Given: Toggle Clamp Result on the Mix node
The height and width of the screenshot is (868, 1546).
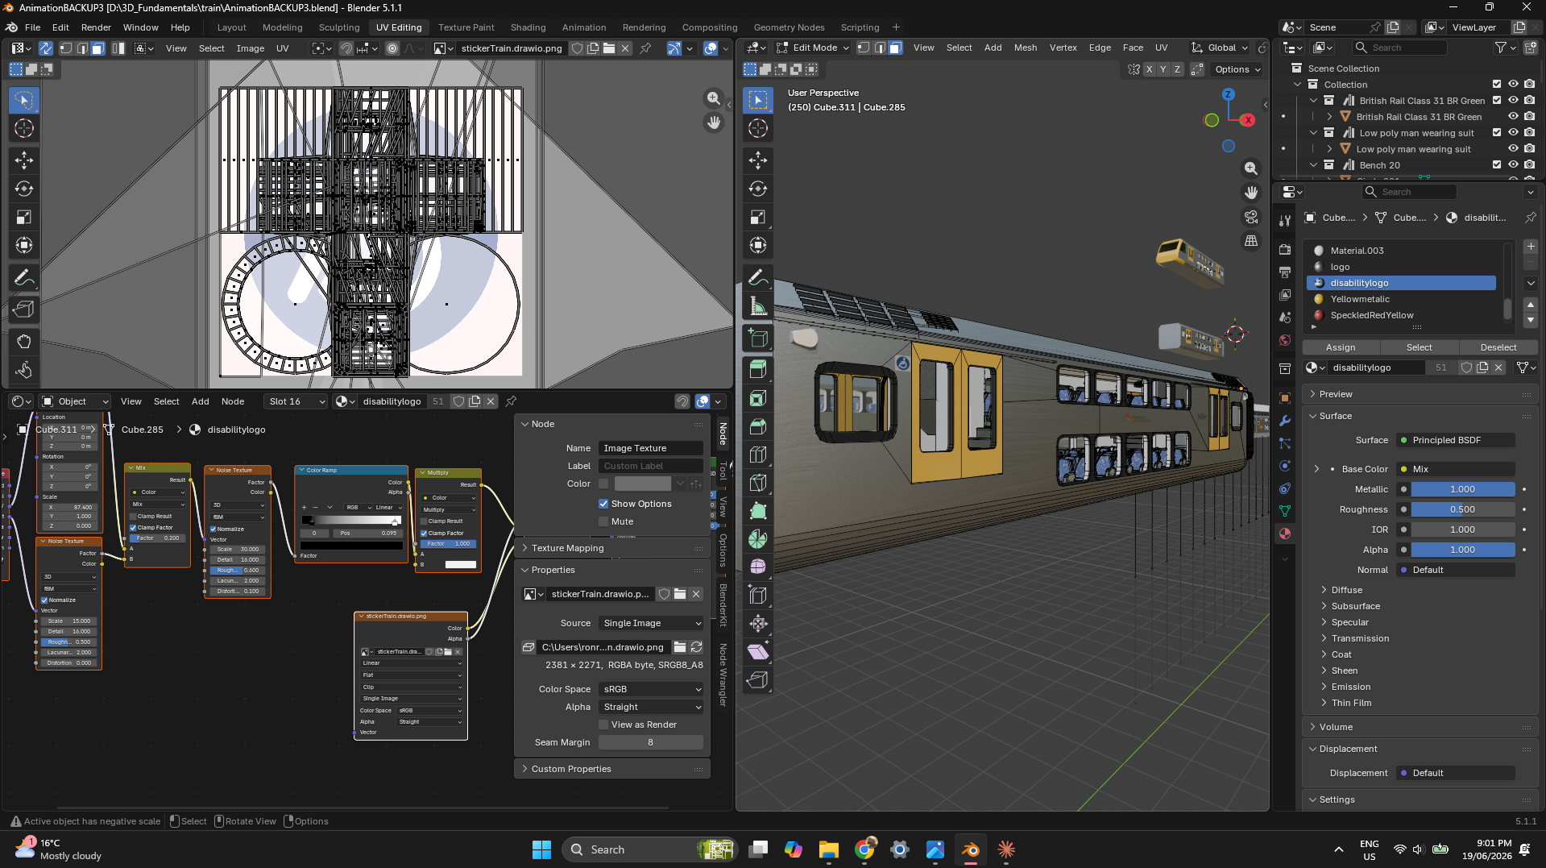Looking at the screenshot, I should click(x=133, y=517).
